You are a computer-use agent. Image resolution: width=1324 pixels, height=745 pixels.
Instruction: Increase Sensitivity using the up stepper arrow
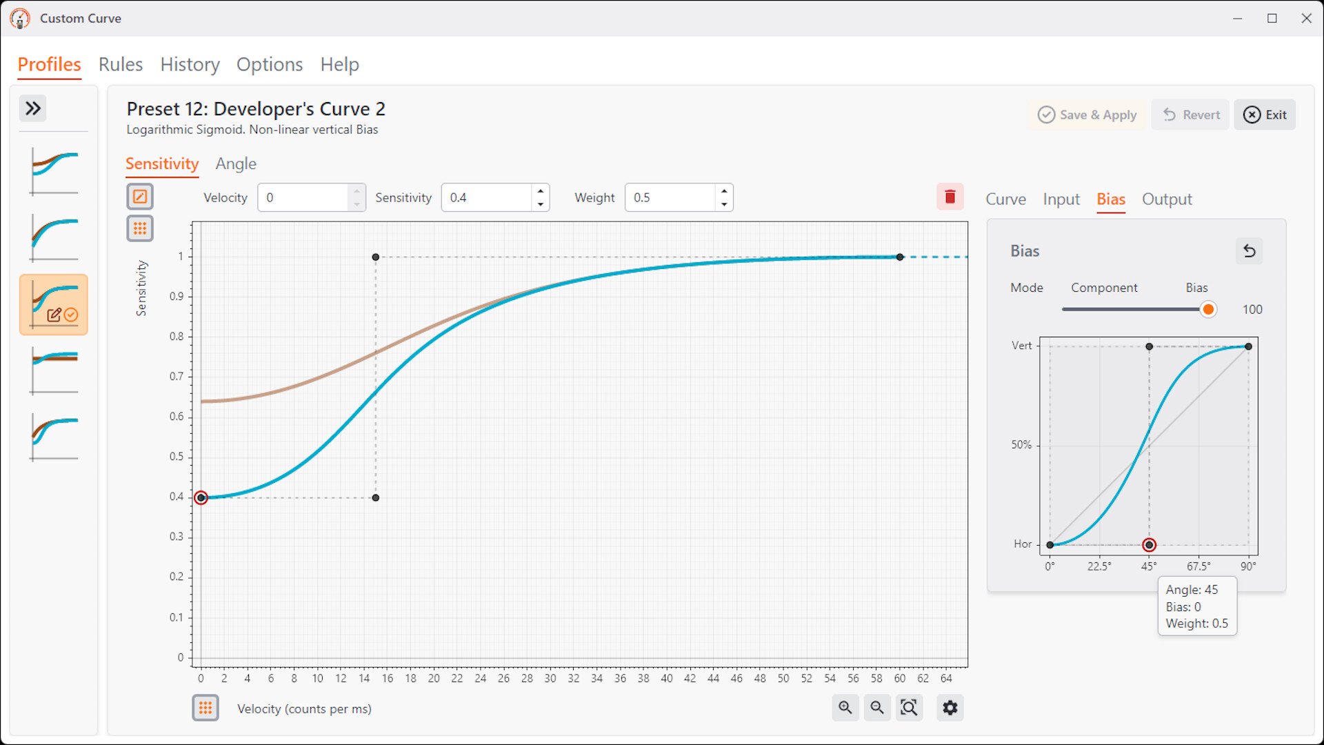coord(540,191)
